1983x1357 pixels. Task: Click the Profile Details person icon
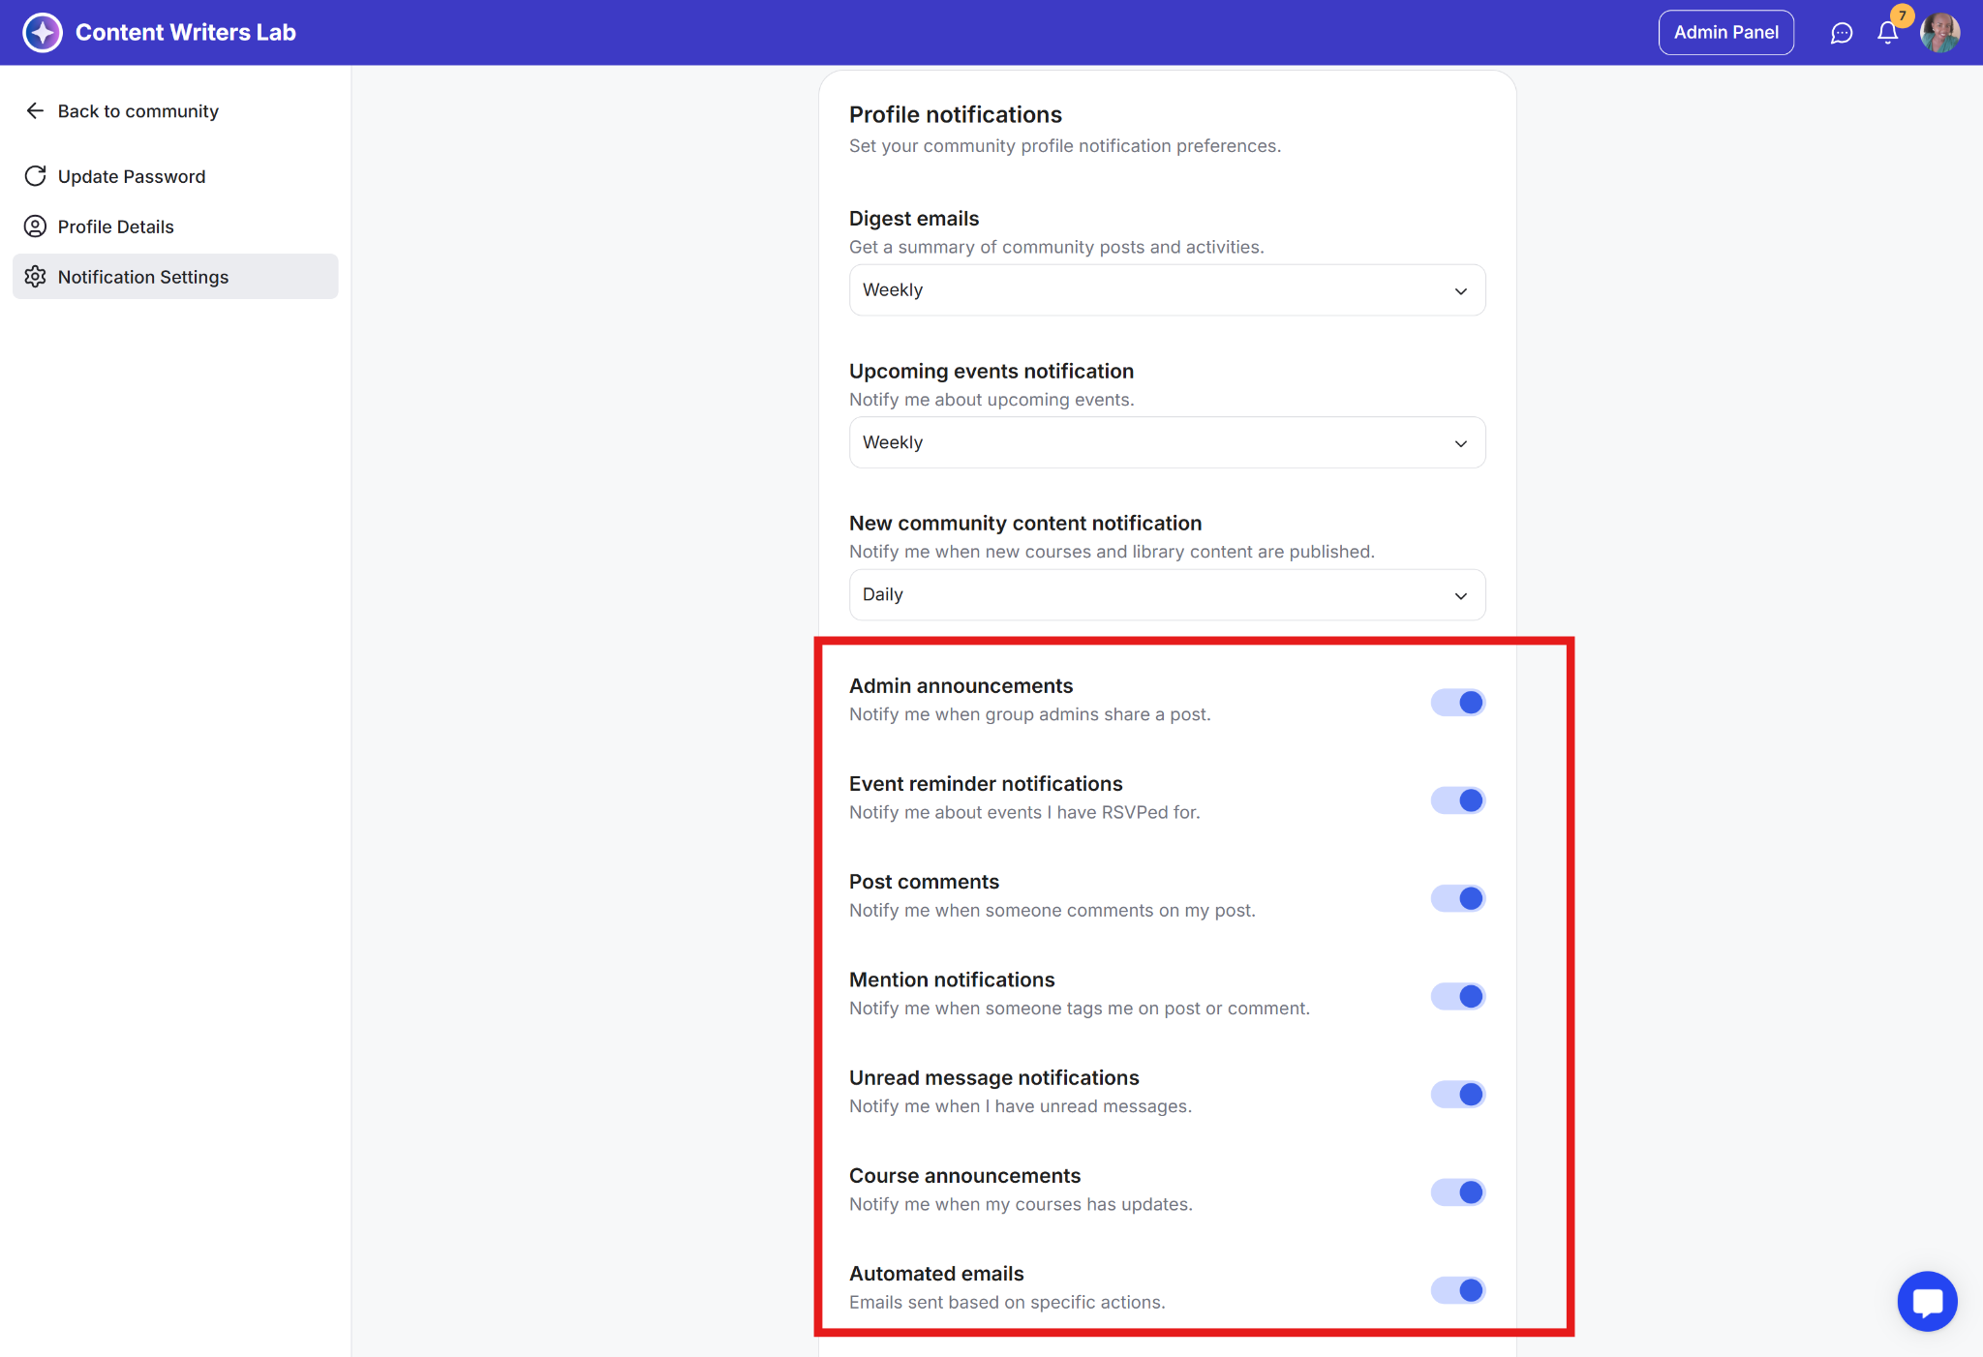click(35, 226)
